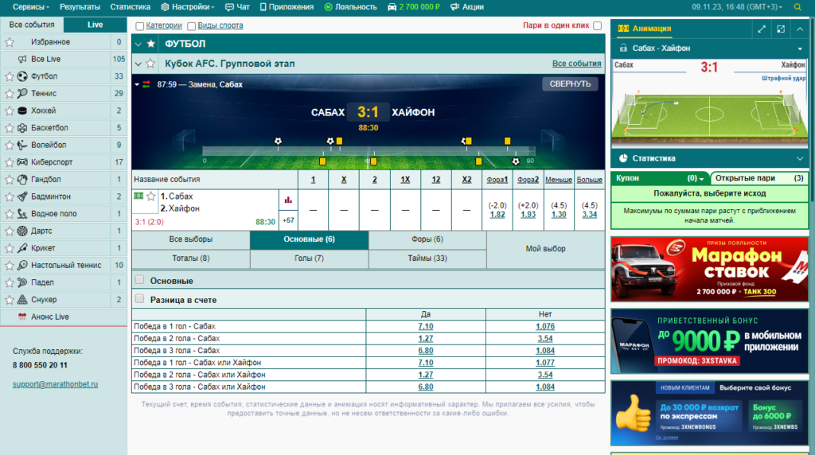The height and width of the screenshot is (455, 815).
Task: Check the Разница в счете checkbox
Action: tap(139, 298)
